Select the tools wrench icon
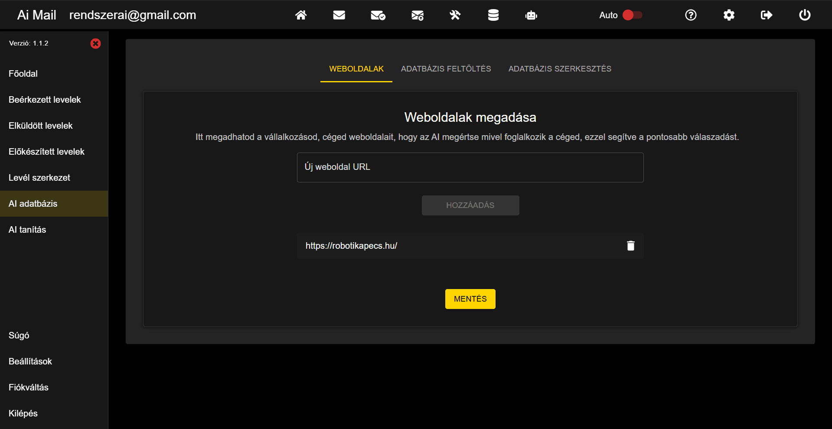 pos(455,15)
